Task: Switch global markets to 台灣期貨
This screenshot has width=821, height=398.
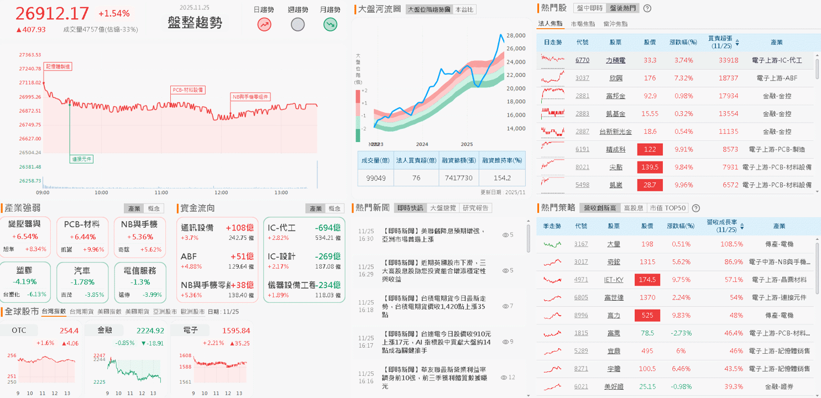Action: (x=82, y=312)
